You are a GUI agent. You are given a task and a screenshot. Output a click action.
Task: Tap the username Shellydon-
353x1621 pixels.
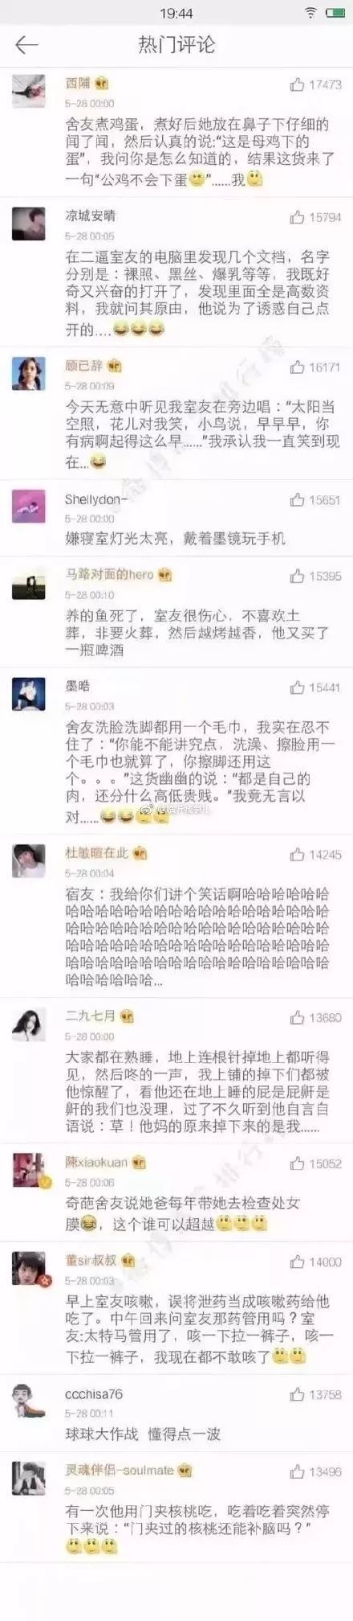(96, 499)
